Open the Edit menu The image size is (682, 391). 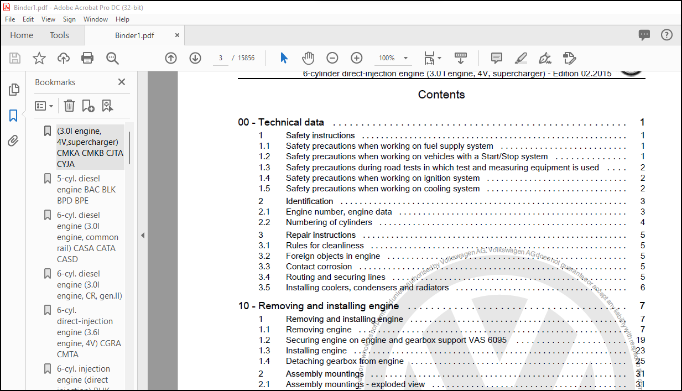click(28, 19)
